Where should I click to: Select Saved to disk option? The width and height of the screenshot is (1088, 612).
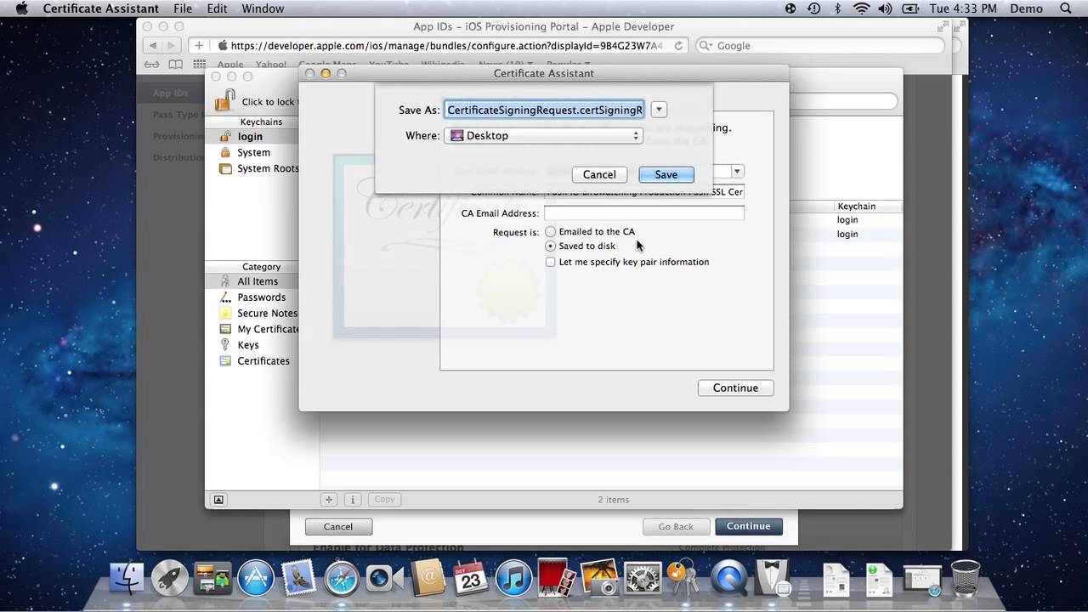click(551, 246)
